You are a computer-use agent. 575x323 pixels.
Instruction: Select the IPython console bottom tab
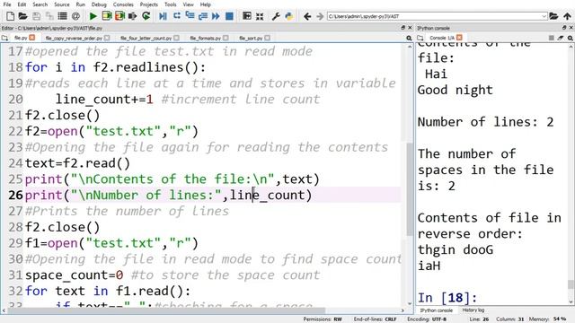pyautogui.click(x=436, y=310)
